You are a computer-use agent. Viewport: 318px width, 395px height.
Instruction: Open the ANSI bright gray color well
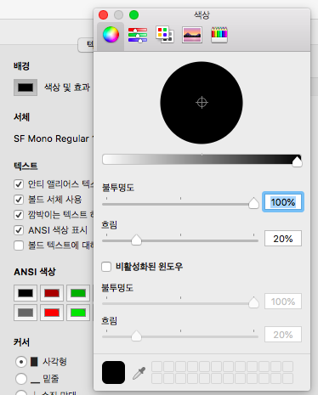26,313
